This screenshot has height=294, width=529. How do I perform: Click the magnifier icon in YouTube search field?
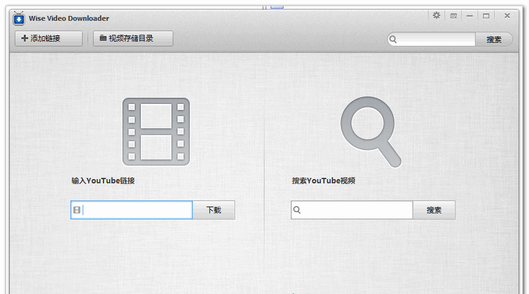(x=297, y=210)
